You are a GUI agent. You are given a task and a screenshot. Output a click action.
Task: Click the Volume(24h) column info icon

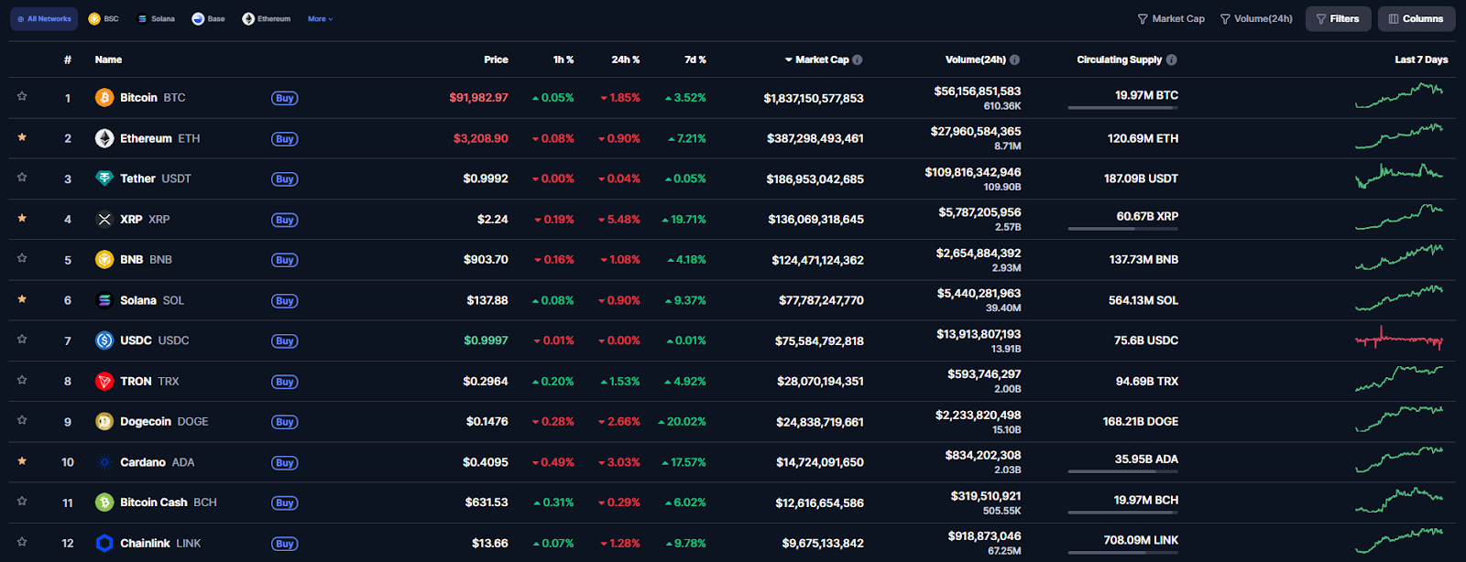[1014, 59]
